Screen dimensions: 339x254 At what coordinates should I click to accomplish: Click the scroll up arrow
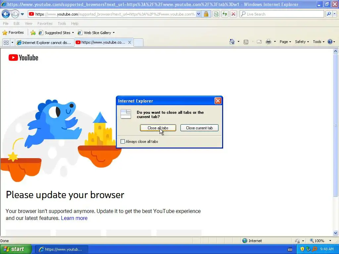336,51
